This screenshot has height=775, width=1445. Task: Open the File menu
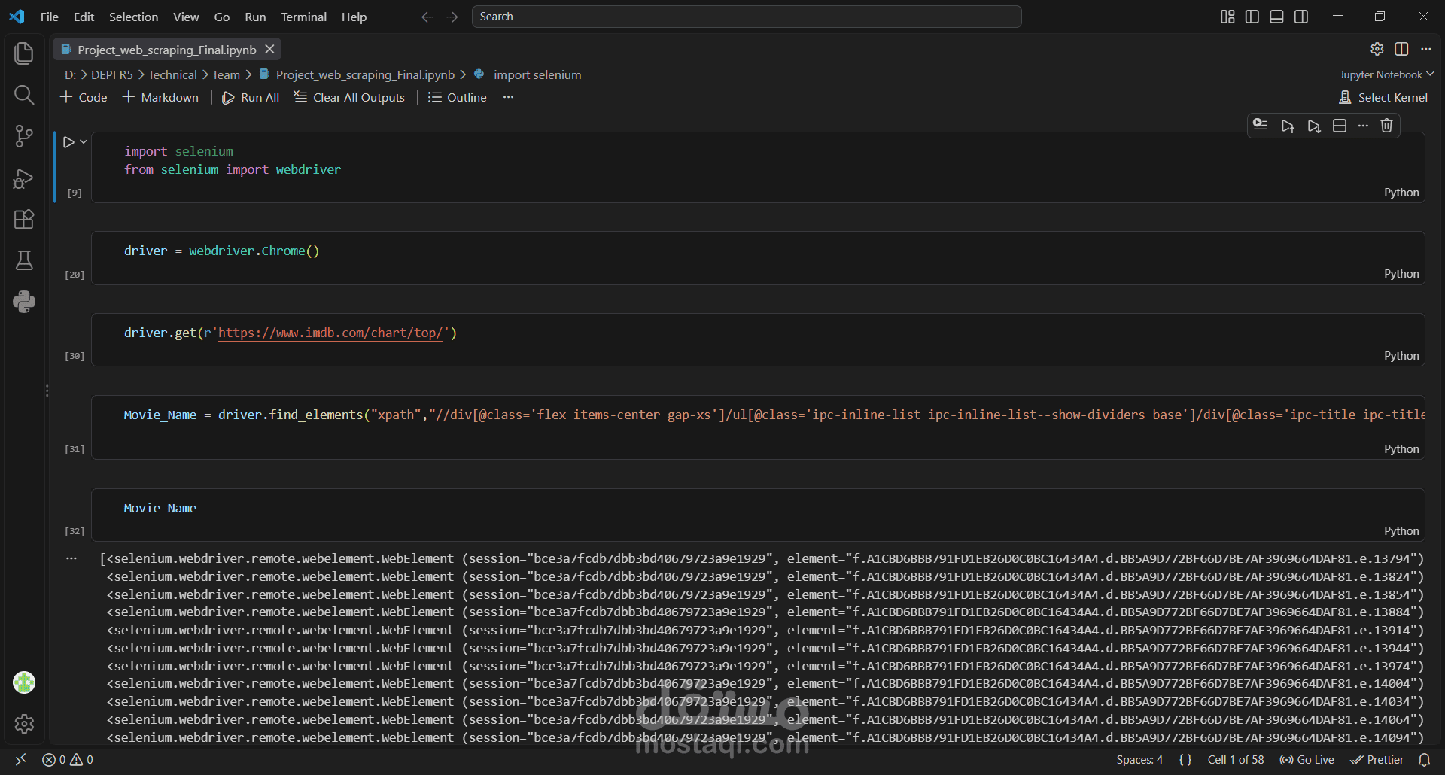[x=50, y=17]
